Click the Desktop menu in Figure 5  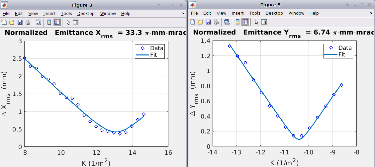click(274, 14)
